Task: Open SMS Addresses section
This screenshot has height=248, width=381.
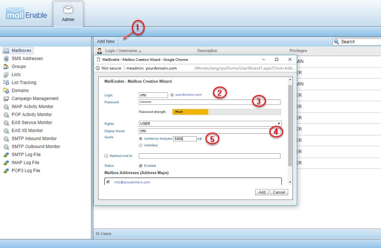Action: (x=27, y=59)
